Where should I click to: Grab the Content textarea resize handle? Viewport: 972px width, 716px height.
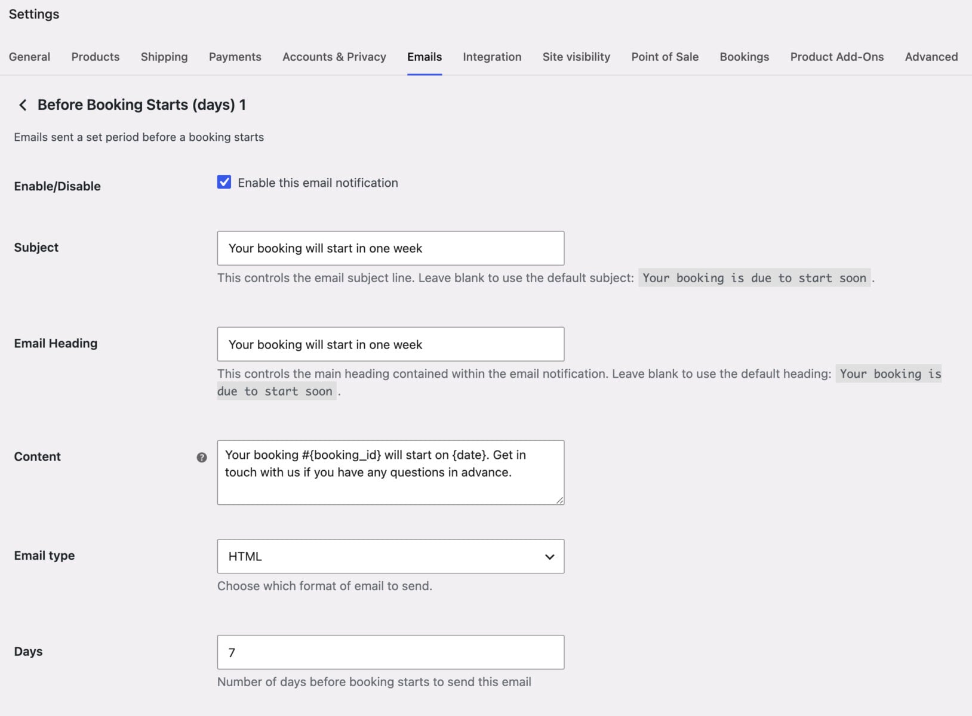(559, 500)
